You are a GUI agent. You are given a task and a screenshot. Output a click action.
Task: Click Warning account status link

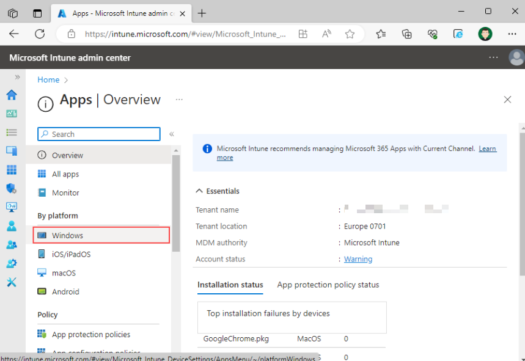coord(358,259)
